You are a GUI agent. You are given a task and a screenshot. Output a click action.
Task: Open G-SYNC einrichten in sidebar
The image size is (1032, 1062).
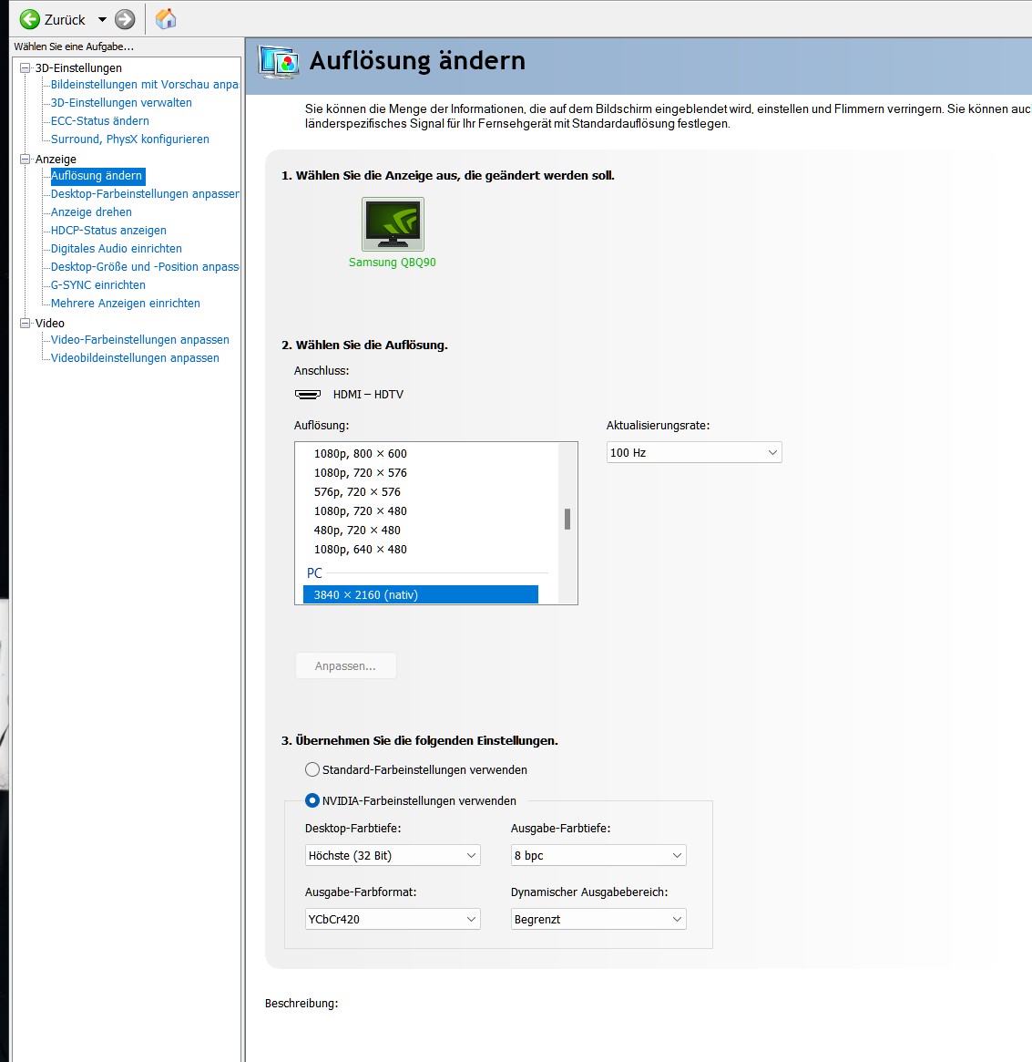pyautogui.click(x=98, y=285)
